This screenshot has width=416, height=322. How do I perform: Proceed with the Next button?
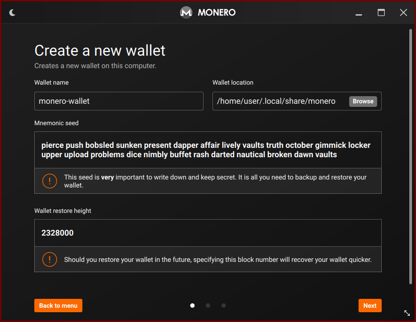coord(370,306)
